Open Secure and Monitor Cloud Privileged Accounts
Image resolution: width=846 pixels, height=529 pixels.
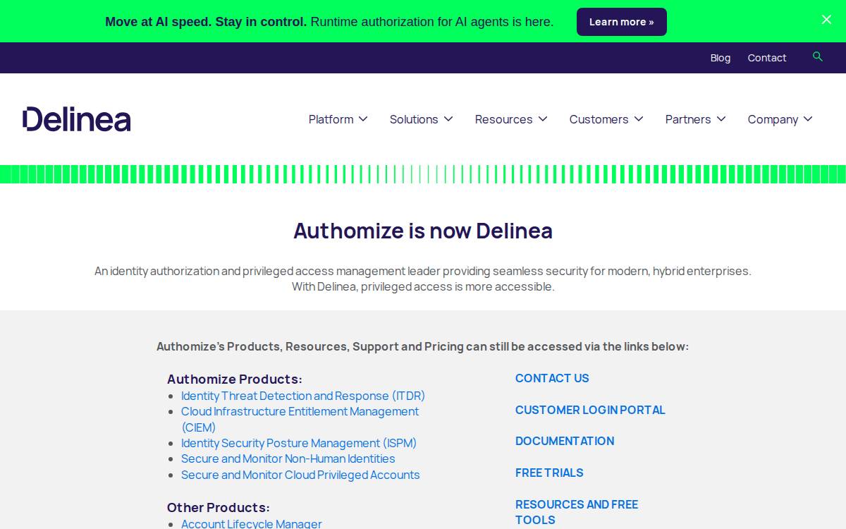click(x=300, y=475)
